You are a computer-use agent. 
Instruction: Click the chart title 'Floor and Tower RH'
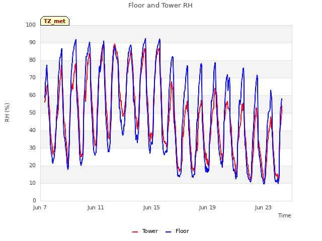(160, 6)
